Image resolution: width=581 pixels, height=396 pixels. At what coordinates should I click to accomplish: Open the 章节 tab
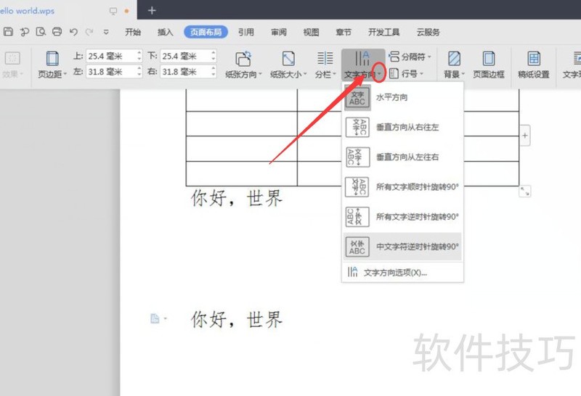point(344,32)
